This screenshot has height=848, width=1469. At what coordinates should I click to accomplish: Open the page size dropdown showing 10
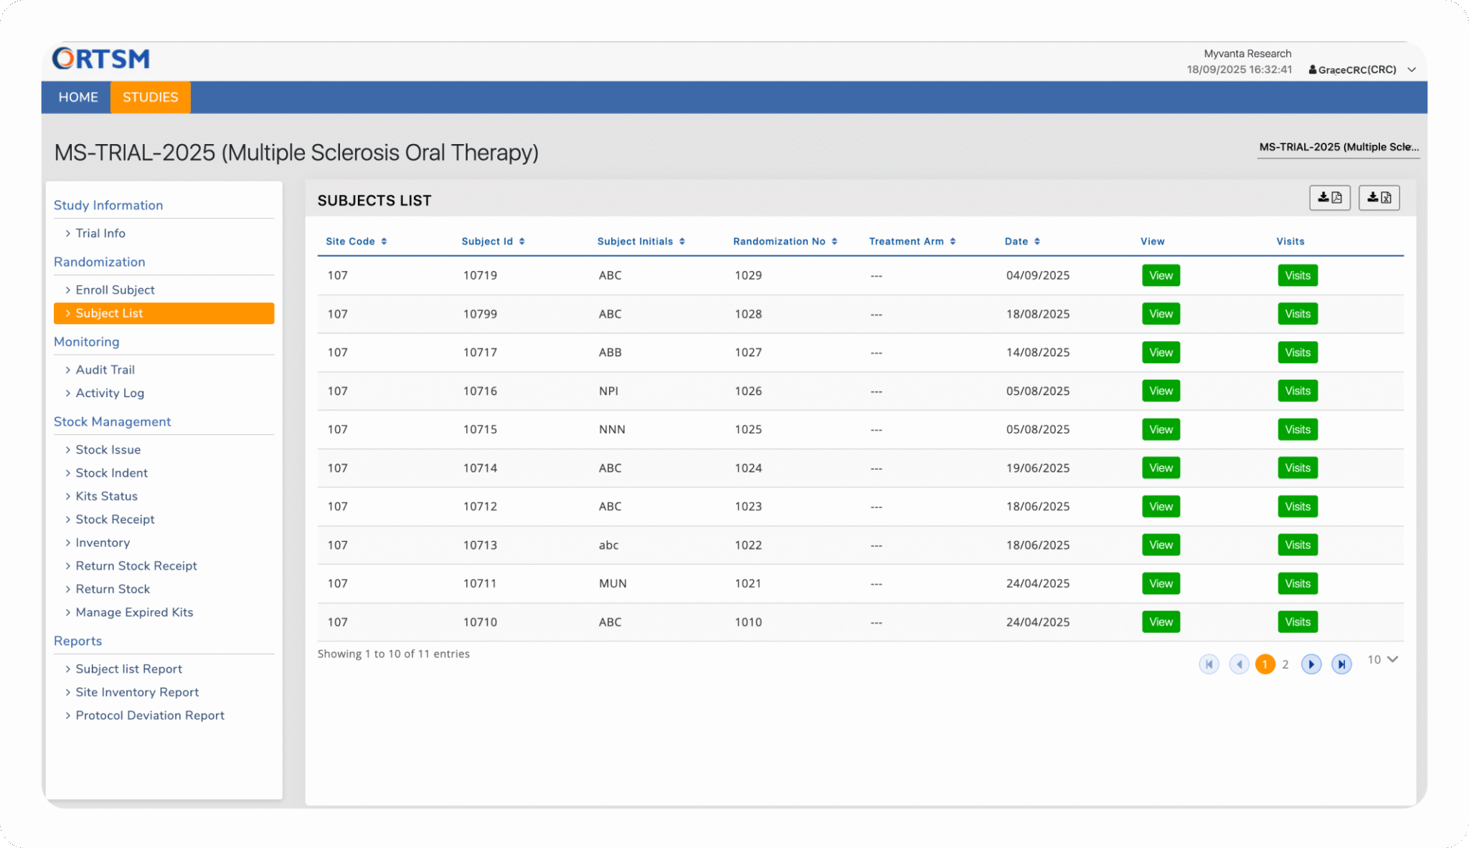(x=1381, y=659)
